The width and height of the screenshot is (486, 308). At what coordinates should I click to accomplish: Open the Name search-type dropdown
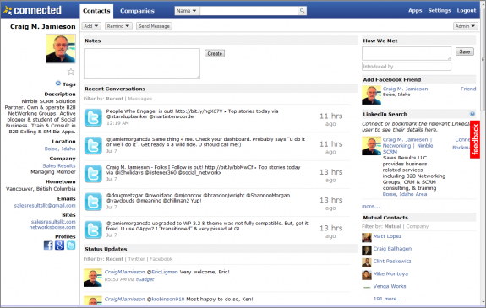(x=187, y=11)
